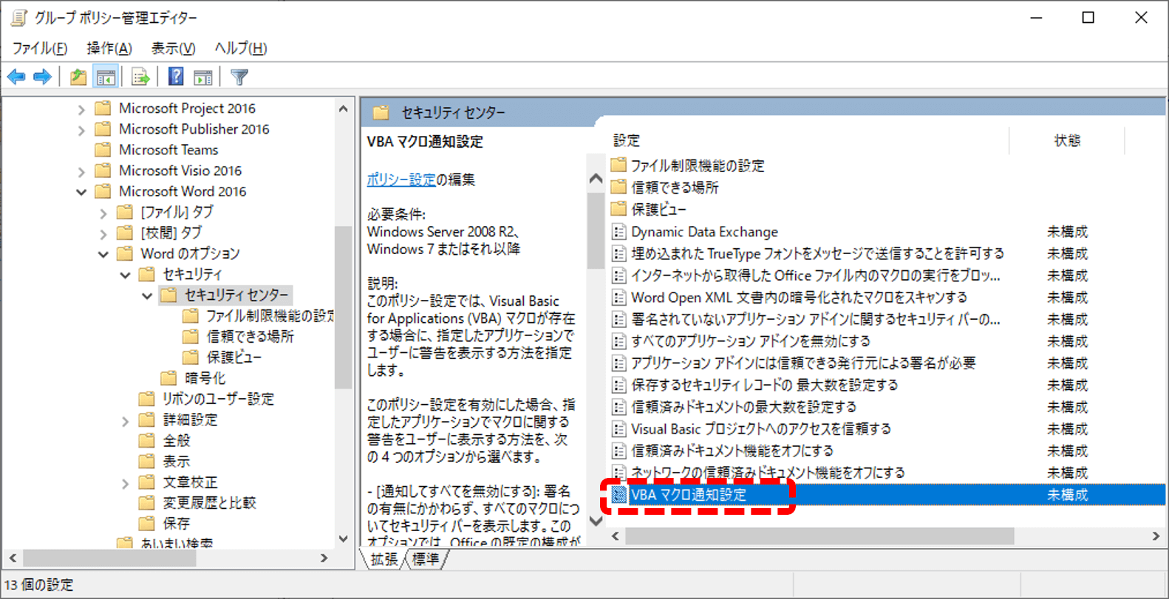Toggle the Show/Hide action pane icon
The height and width of the screenshot is (599, 1169).
click(202, 77)
